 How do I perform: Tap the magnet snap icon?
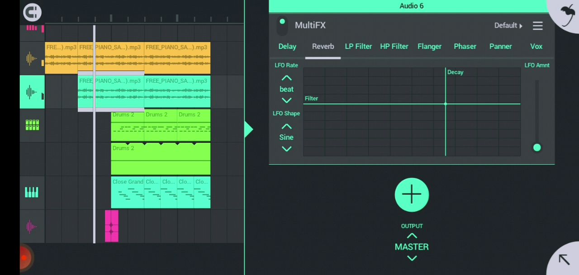(x=32, y=12)
